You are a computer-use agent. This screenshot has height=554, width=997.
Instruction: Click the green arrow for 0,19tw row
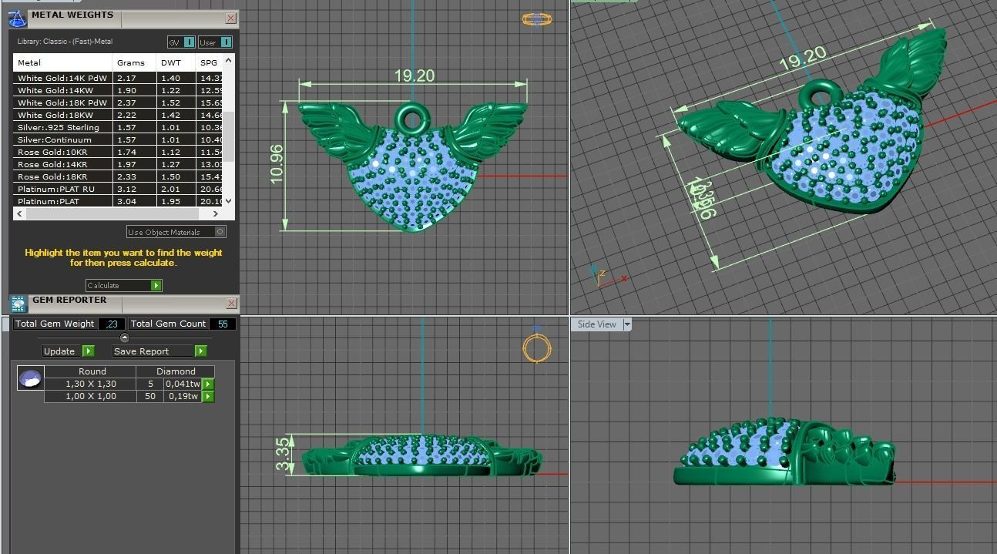208,396
